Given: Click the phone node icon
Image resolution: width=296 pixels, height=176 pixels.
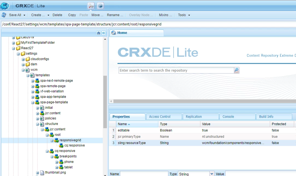Looking at the screenshot, I should [61, 162].
